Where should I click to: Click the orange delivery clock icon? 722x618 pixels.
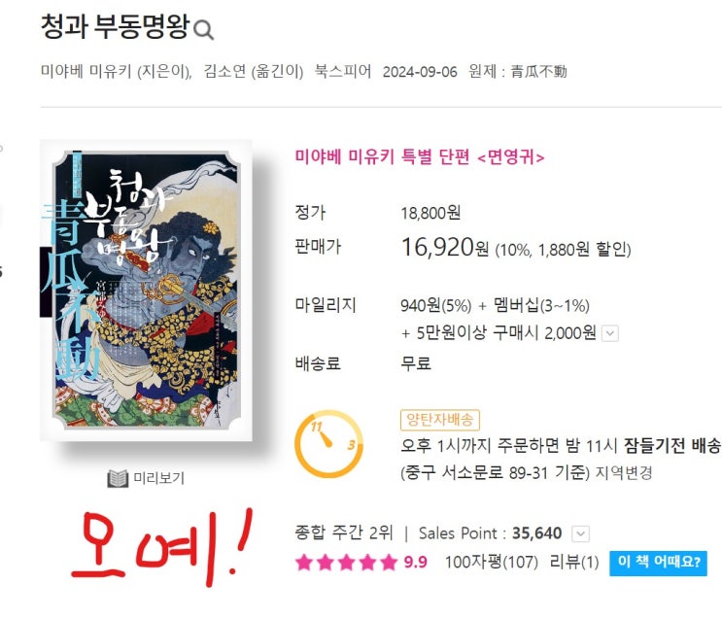328,444
